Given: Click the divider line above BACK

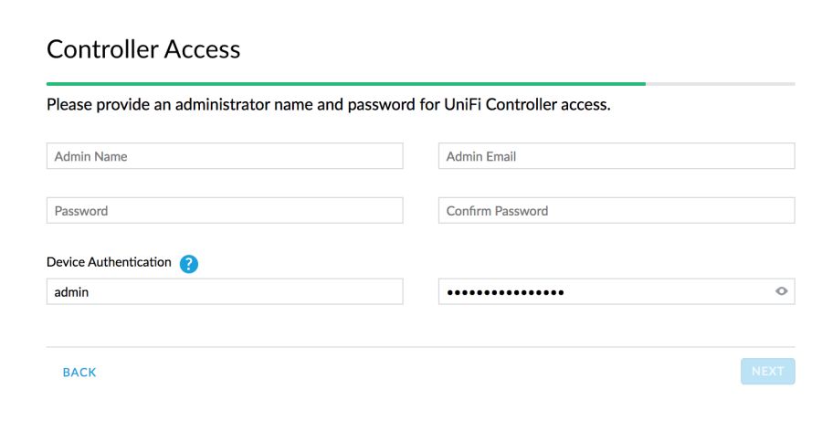Looking at the screenshot, I should (420, 347).
